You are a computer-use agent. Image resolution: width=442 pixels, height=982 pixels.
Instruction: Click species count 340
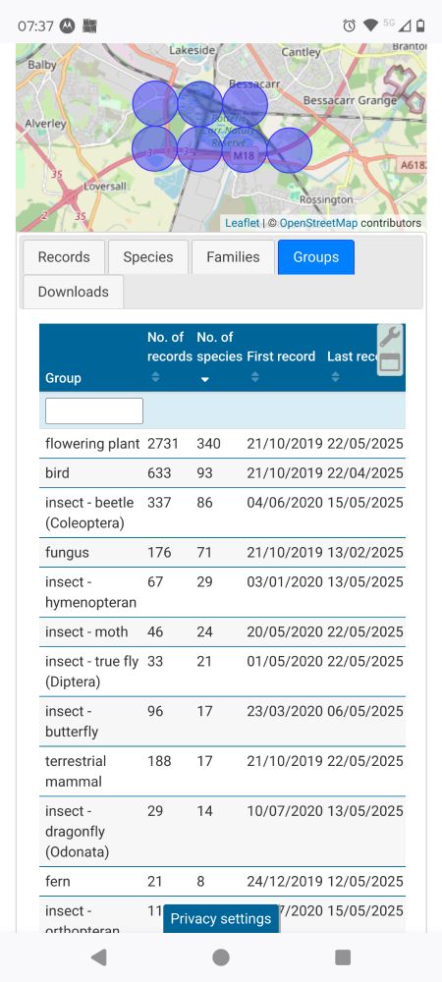point(208,444)
